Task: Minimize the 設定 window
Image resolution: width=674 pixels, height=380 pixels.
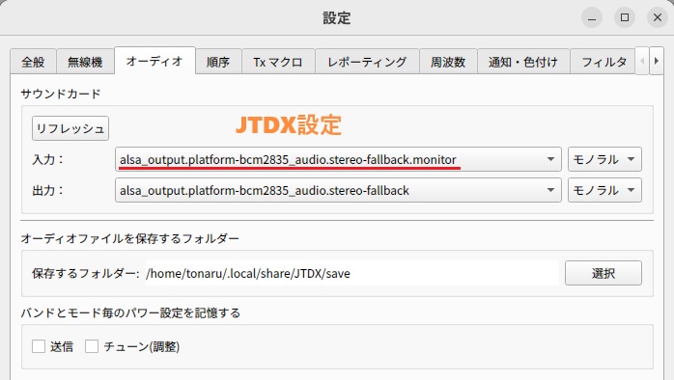Action: (x=592, y=17)
